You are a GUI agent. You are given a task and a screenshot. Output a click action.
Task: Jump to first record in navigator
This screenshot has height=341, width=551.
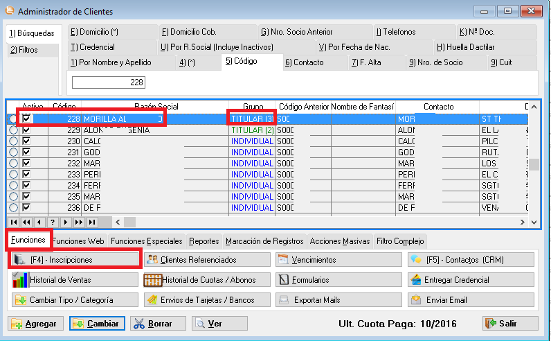tap(14, 222)
